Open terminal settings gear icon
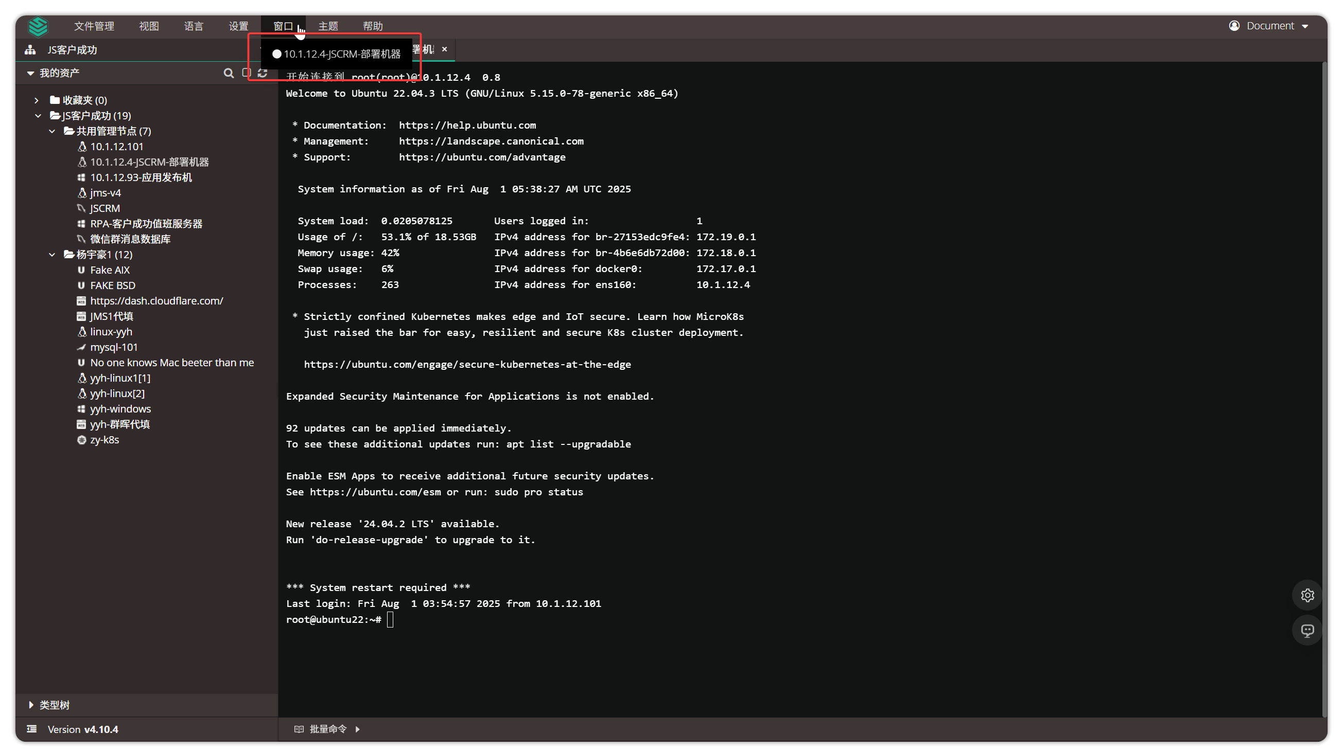 click(1307, 595)
